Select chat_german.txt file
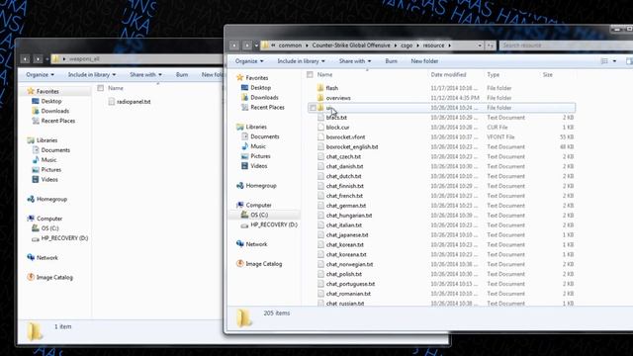 pyautogui.click(x=346, y=206)
